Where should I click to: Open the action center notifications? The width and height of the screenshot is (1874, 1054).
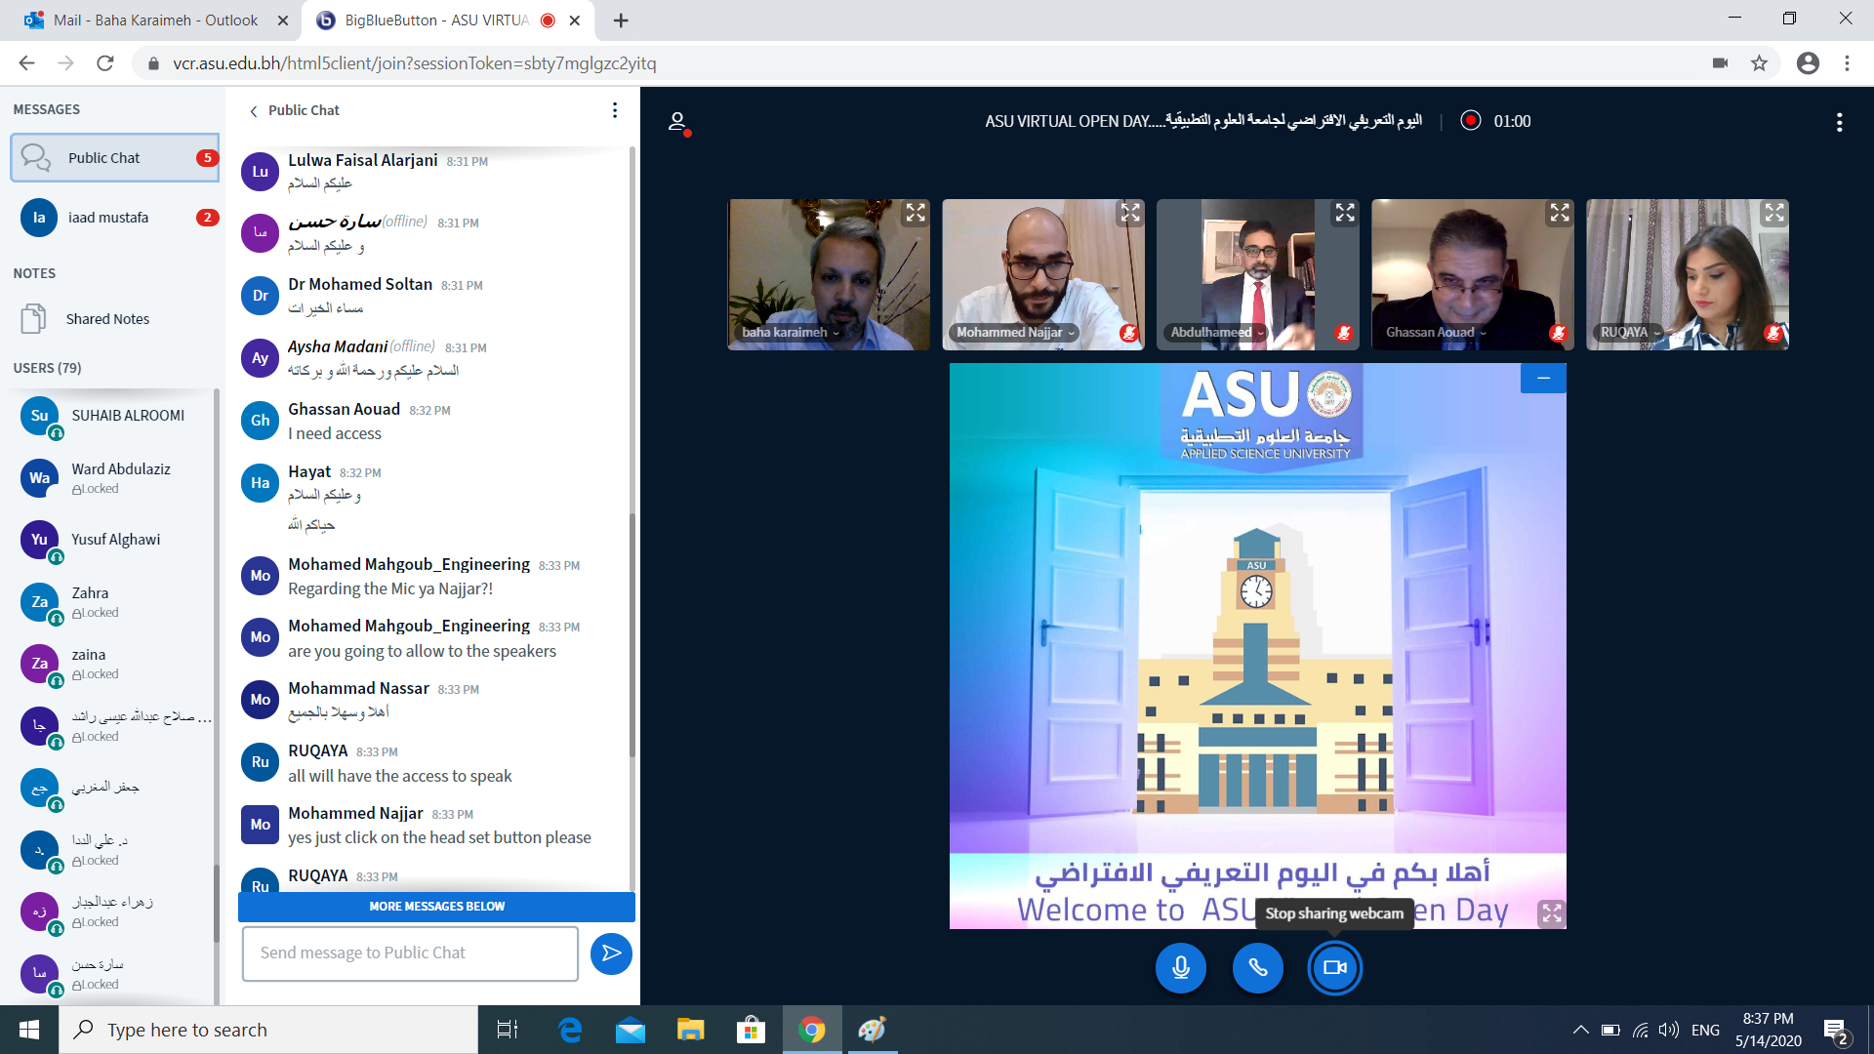(x=1836, y=1031)
